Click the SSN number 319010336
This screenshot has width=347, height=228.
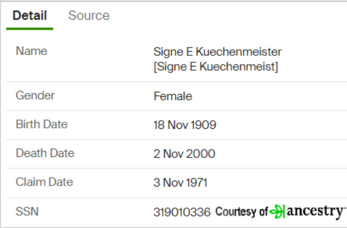(182, 212)
